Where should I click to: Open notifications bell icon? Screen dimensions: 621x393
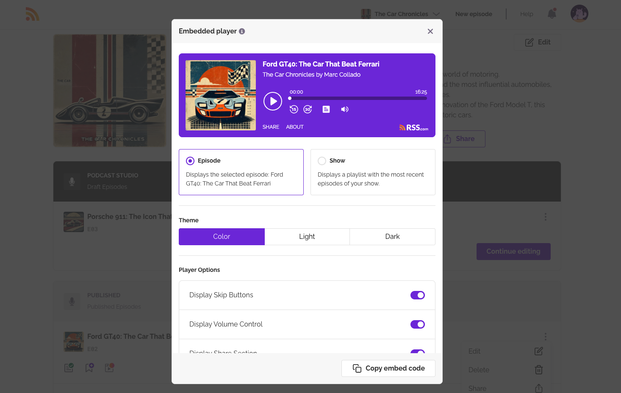point(552,14)
